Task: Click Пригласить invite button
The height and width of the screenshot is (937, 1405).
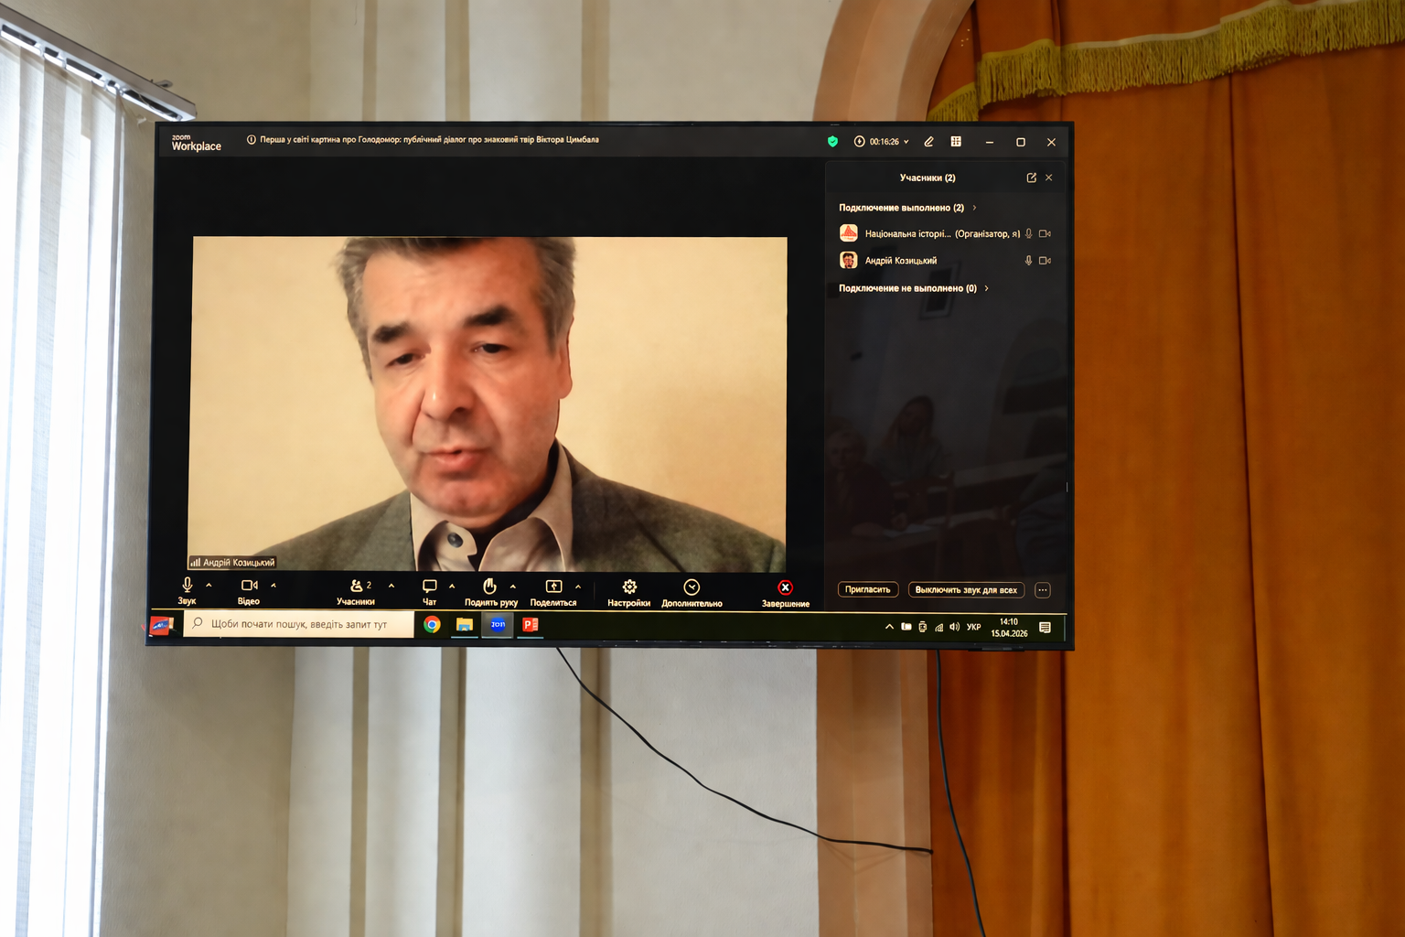Action: (867, 590)
